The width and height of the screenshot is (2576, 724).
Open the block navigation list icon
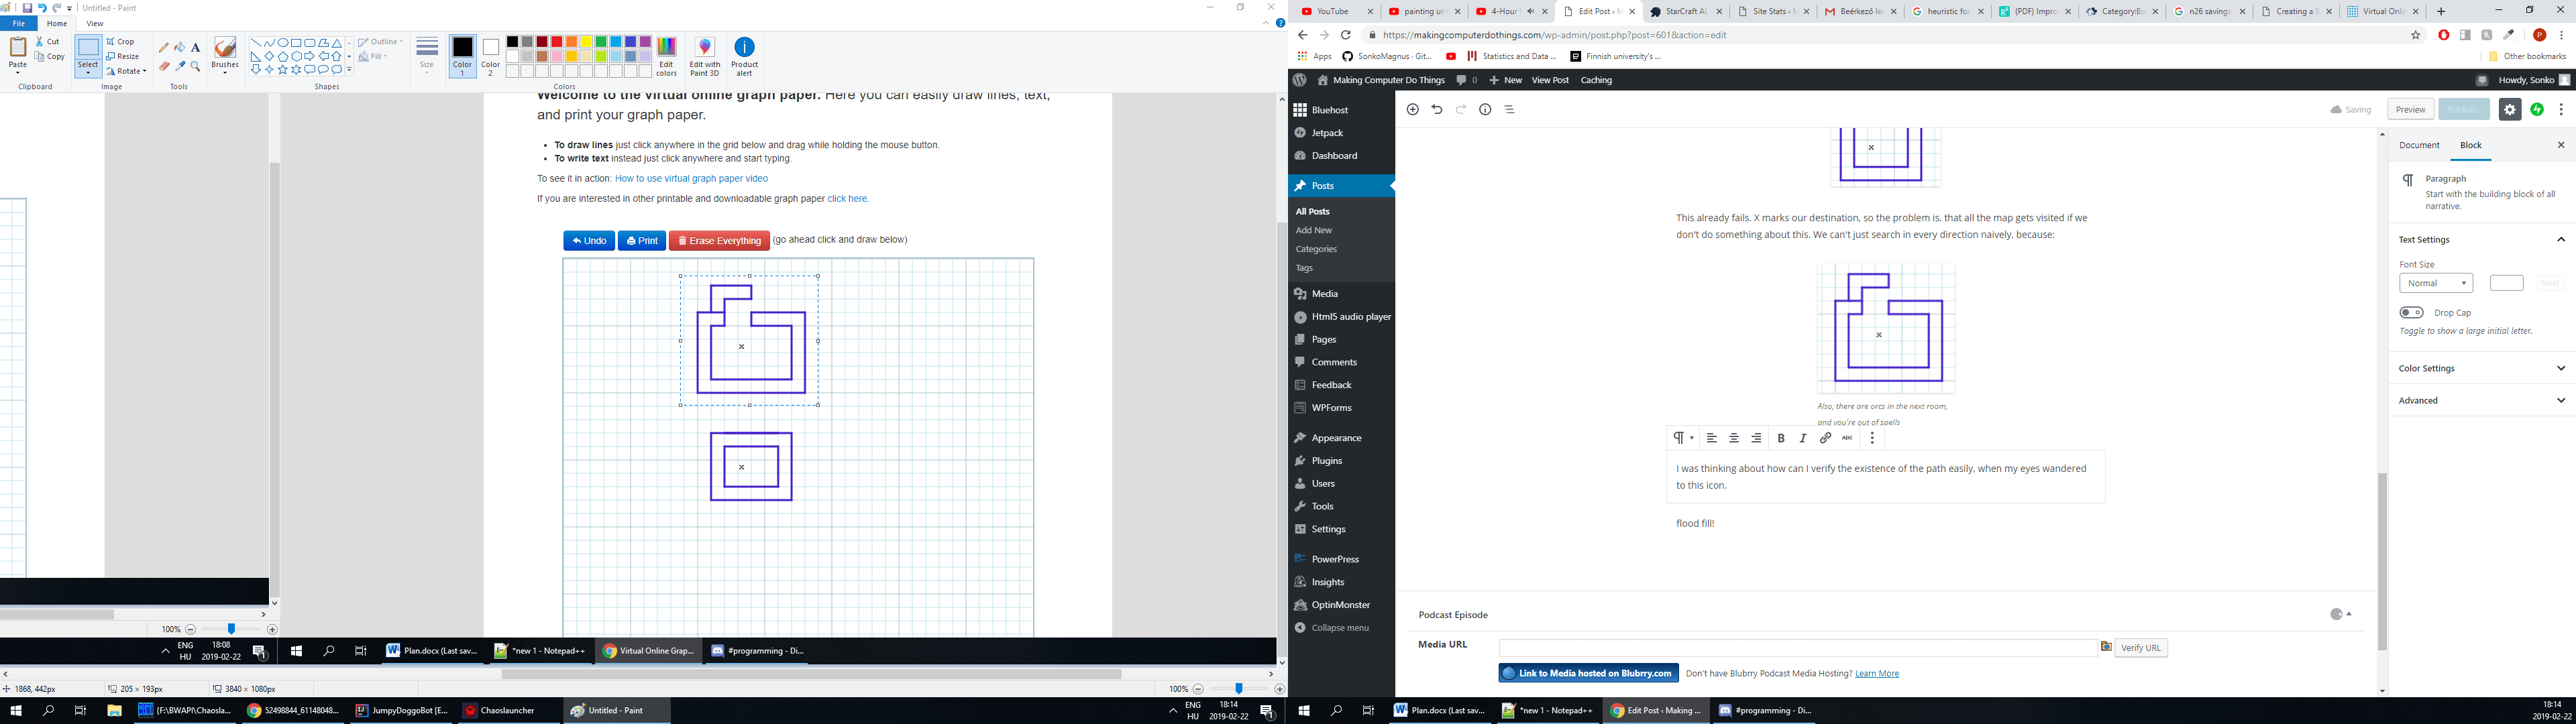coord(1510,110)
